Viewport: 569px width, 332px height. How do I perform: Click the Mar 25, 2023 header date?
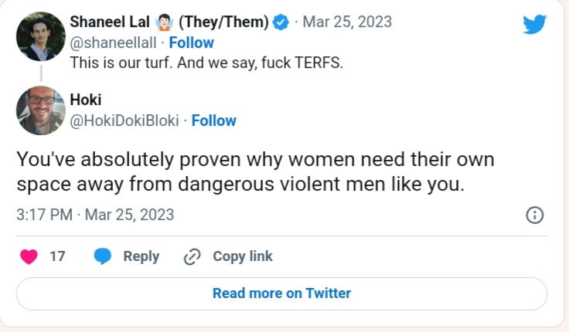346,22
